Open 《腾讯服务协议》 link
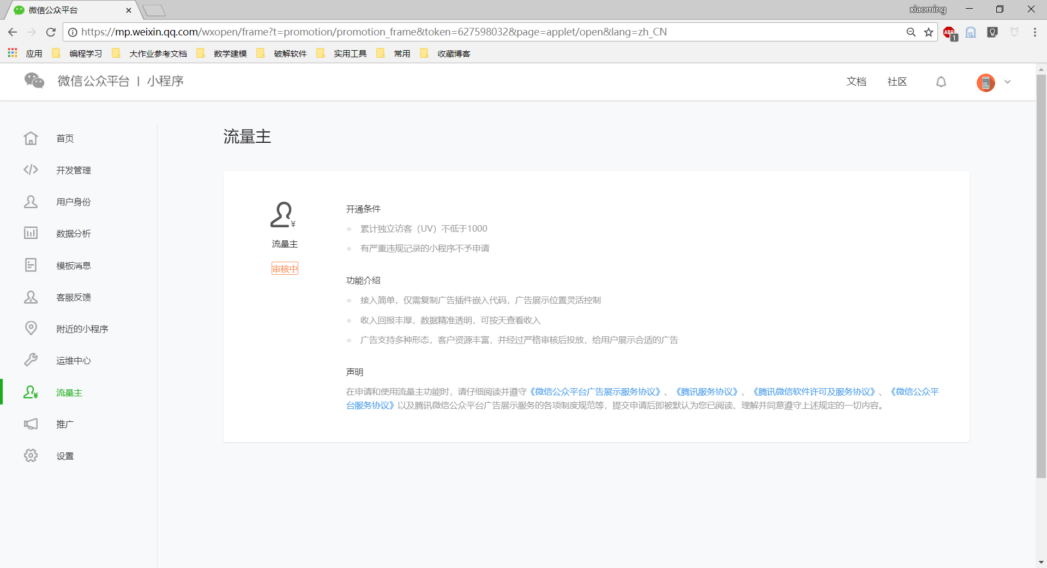 pos(707,391)
